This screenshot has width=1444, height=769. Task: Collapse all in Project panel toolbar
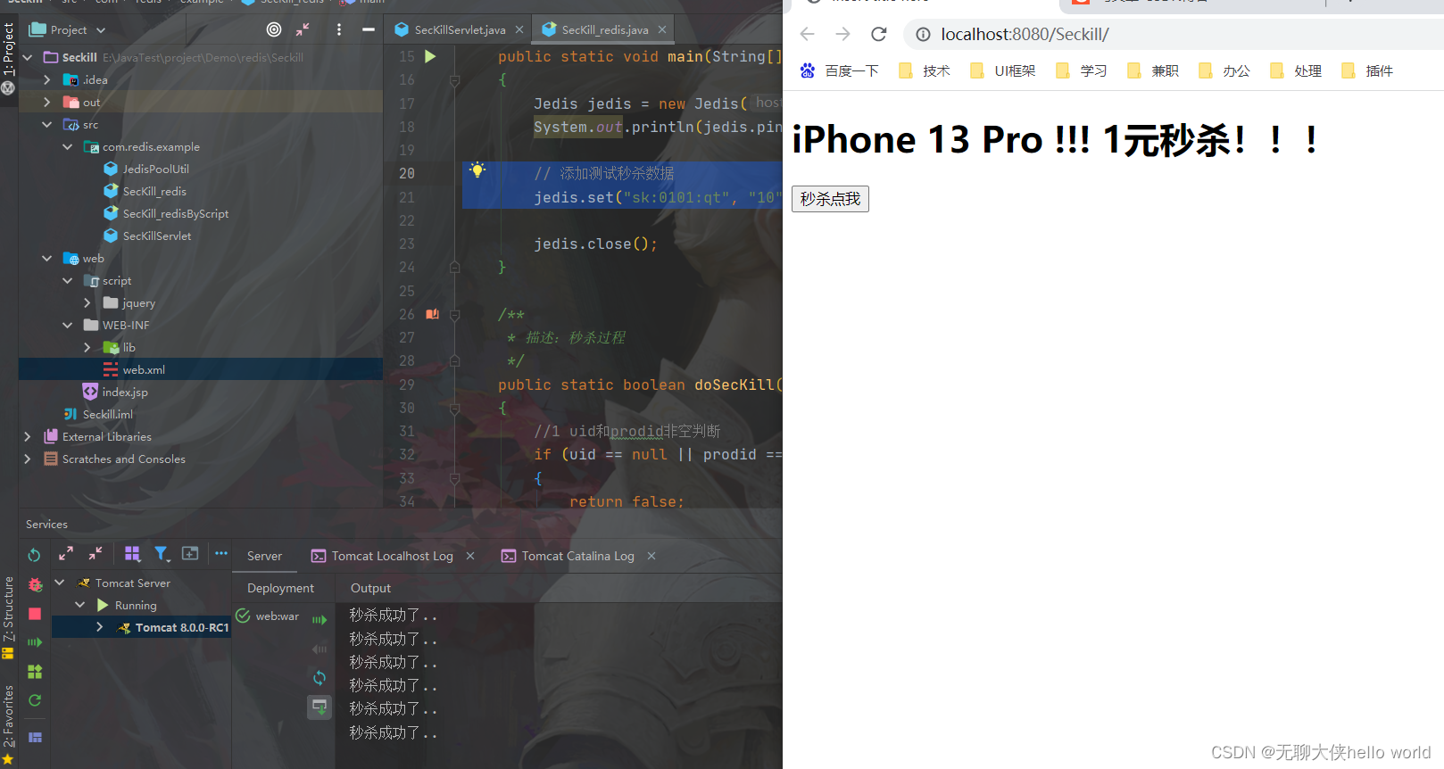click(x=303, y=29)
